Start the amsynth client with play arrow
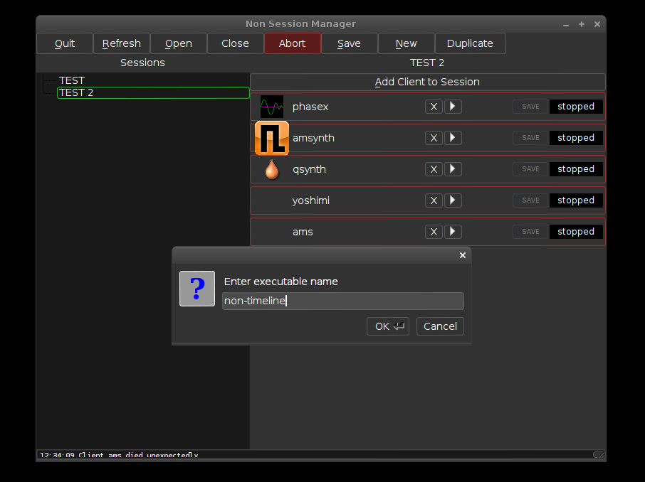Image resolution: width=645 pixels, height=482 pixels. (453, 138)
